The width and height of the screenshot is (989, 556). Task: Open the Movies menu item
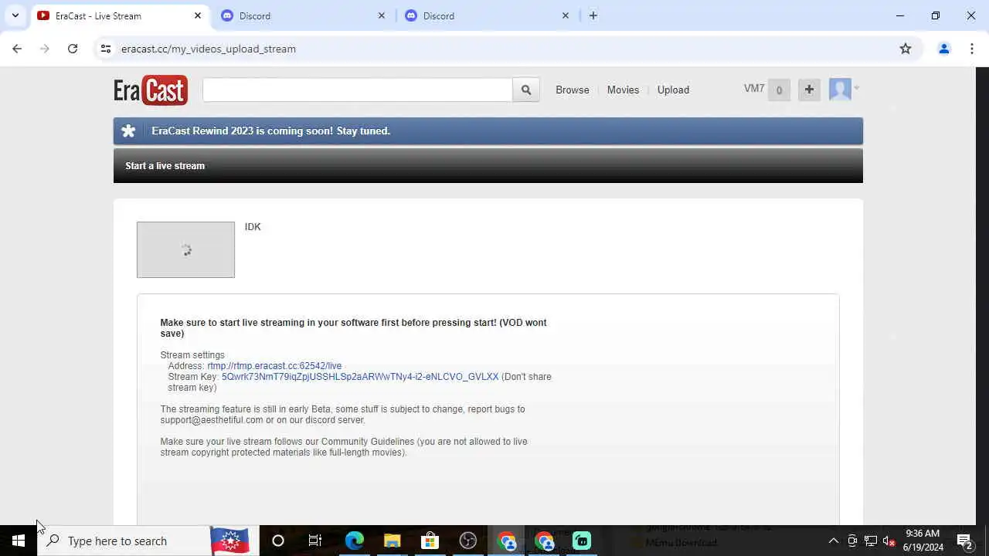(x=623, y=90)
